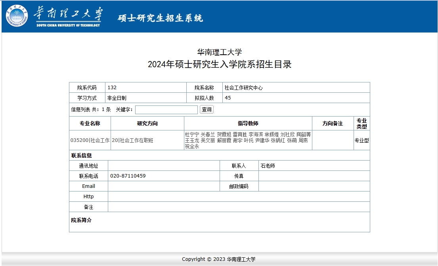Click the 联系人 label cell
The image size is (438, 266).
(239, 166)
